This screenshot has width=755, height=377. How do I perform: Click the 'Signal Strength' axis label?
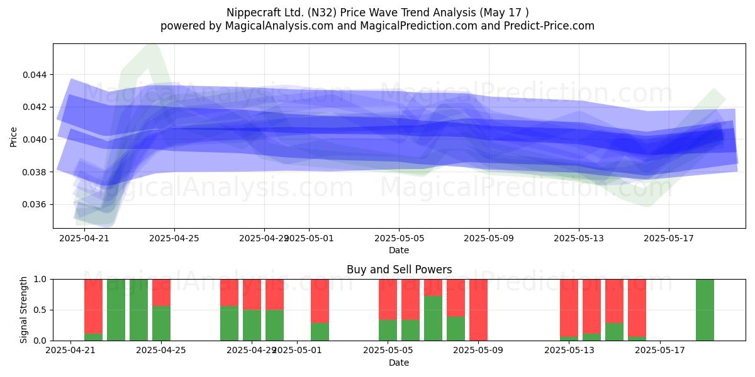(23, 310)
